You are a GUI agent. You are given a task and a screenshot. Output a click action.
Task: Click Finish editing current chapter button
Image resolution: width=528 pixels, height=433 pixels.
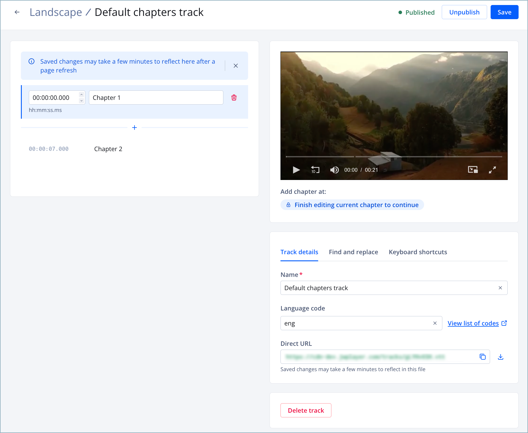click(352, 205)
